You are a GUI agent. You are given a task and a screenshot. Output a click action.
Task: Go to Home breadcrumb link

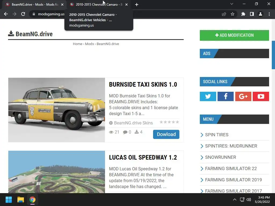[78, 44]
